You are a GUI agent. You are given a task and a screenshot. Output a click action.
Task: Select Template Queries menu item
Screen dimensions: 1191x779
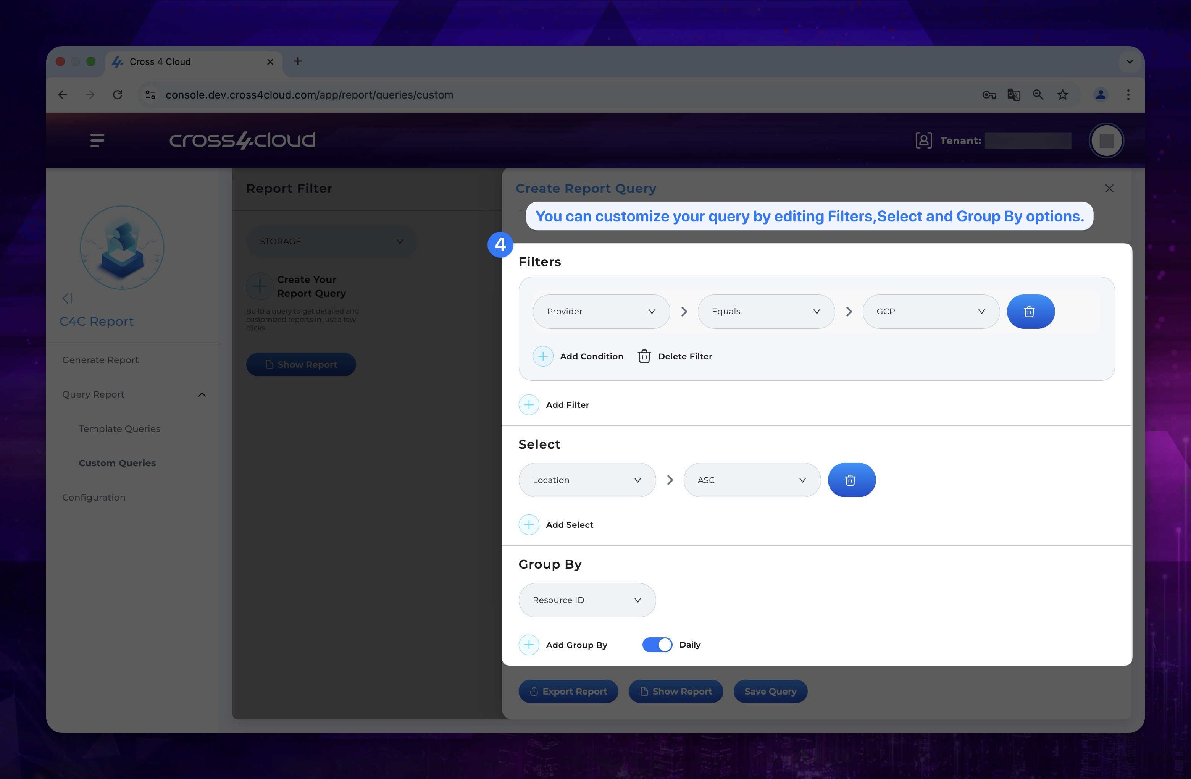(x=119, y=428)
